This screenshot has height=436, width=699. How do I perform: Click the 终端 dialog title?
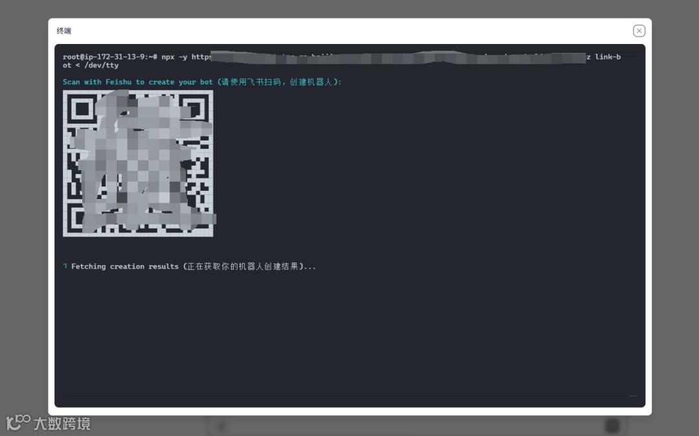coord(63,31)
